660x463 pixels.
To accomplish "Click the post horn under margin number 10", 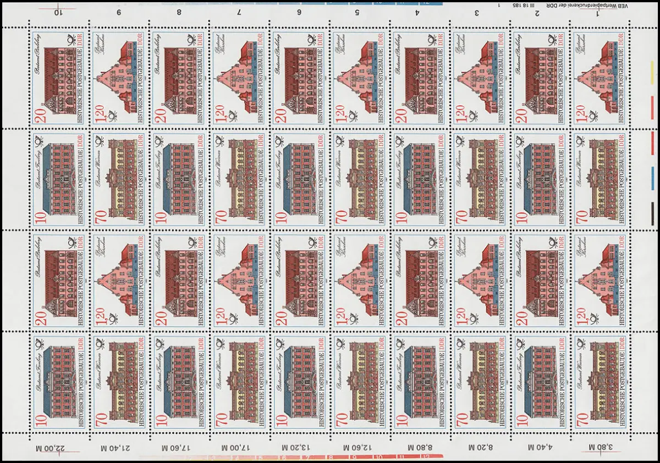I will point(71,40).
